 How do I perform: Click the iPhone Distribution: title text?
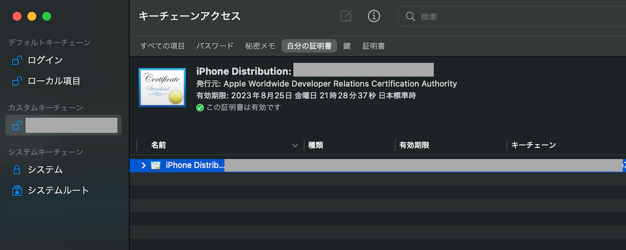244,71
